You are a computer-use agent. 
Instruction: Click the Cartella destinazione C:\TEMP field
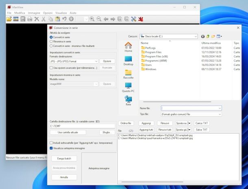82,126
